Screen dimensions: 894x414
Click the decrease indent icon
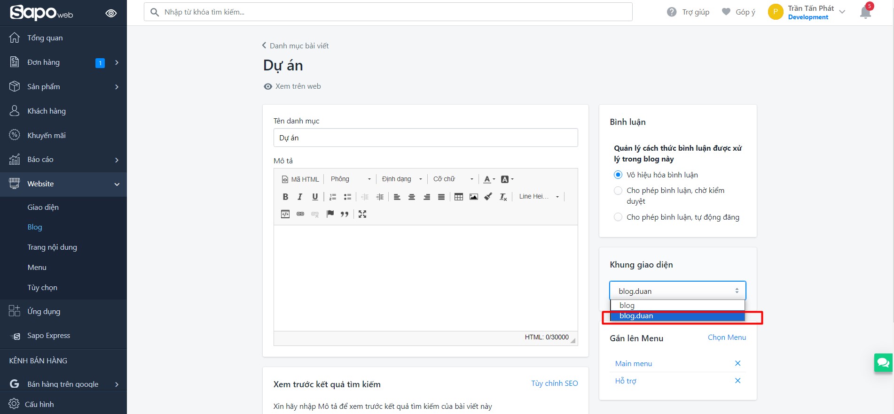365,197
